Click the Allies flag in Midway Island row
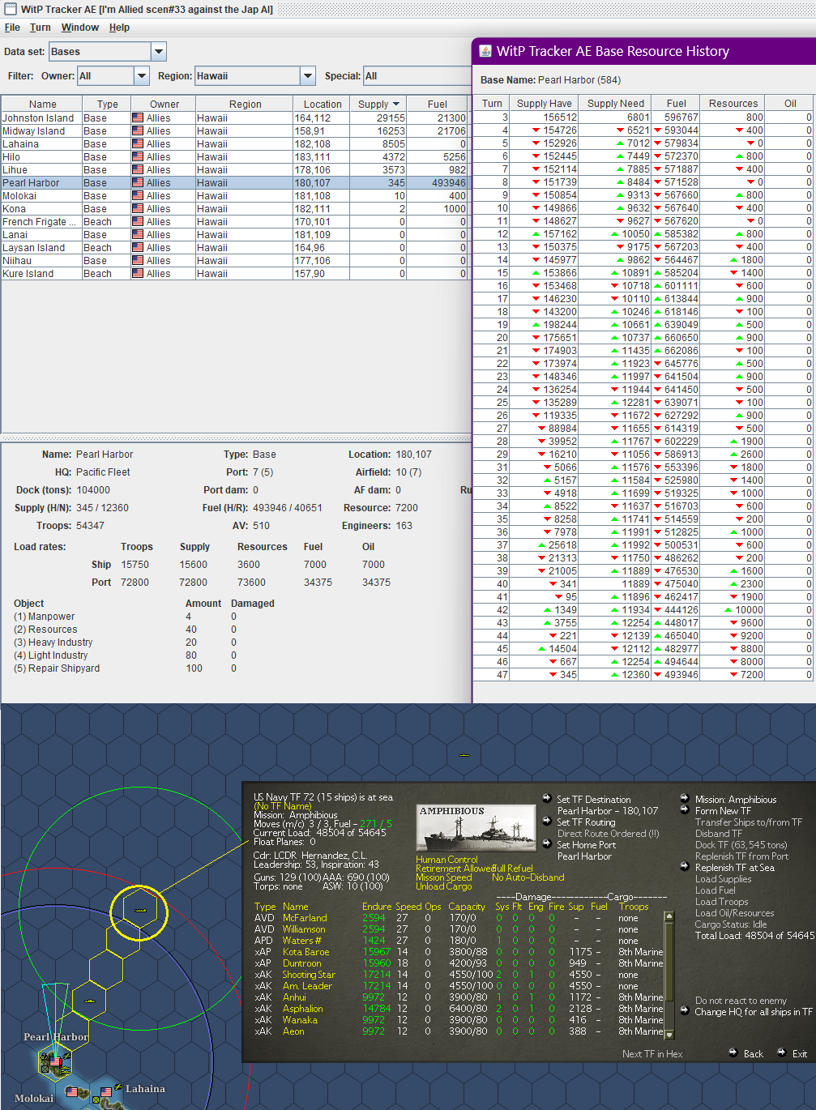This screenshot has height=1110, width=816. pyautogui.click(x=138, y=130)
